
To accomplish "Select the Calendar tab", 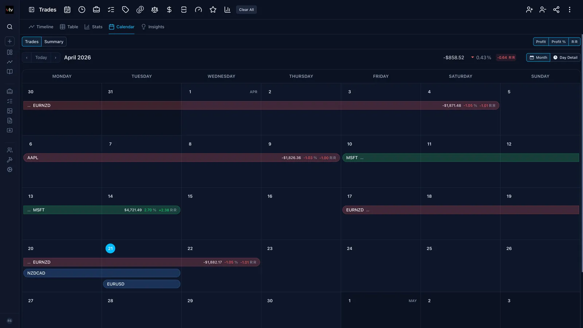I will click(x=122, y=27).
